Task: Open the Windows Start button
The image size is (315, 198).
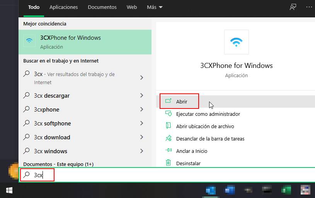Action: tap(9, 190)
